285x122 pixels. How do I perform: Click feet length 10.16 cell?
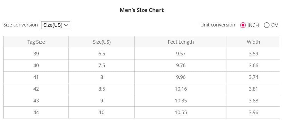coord(181,89)
